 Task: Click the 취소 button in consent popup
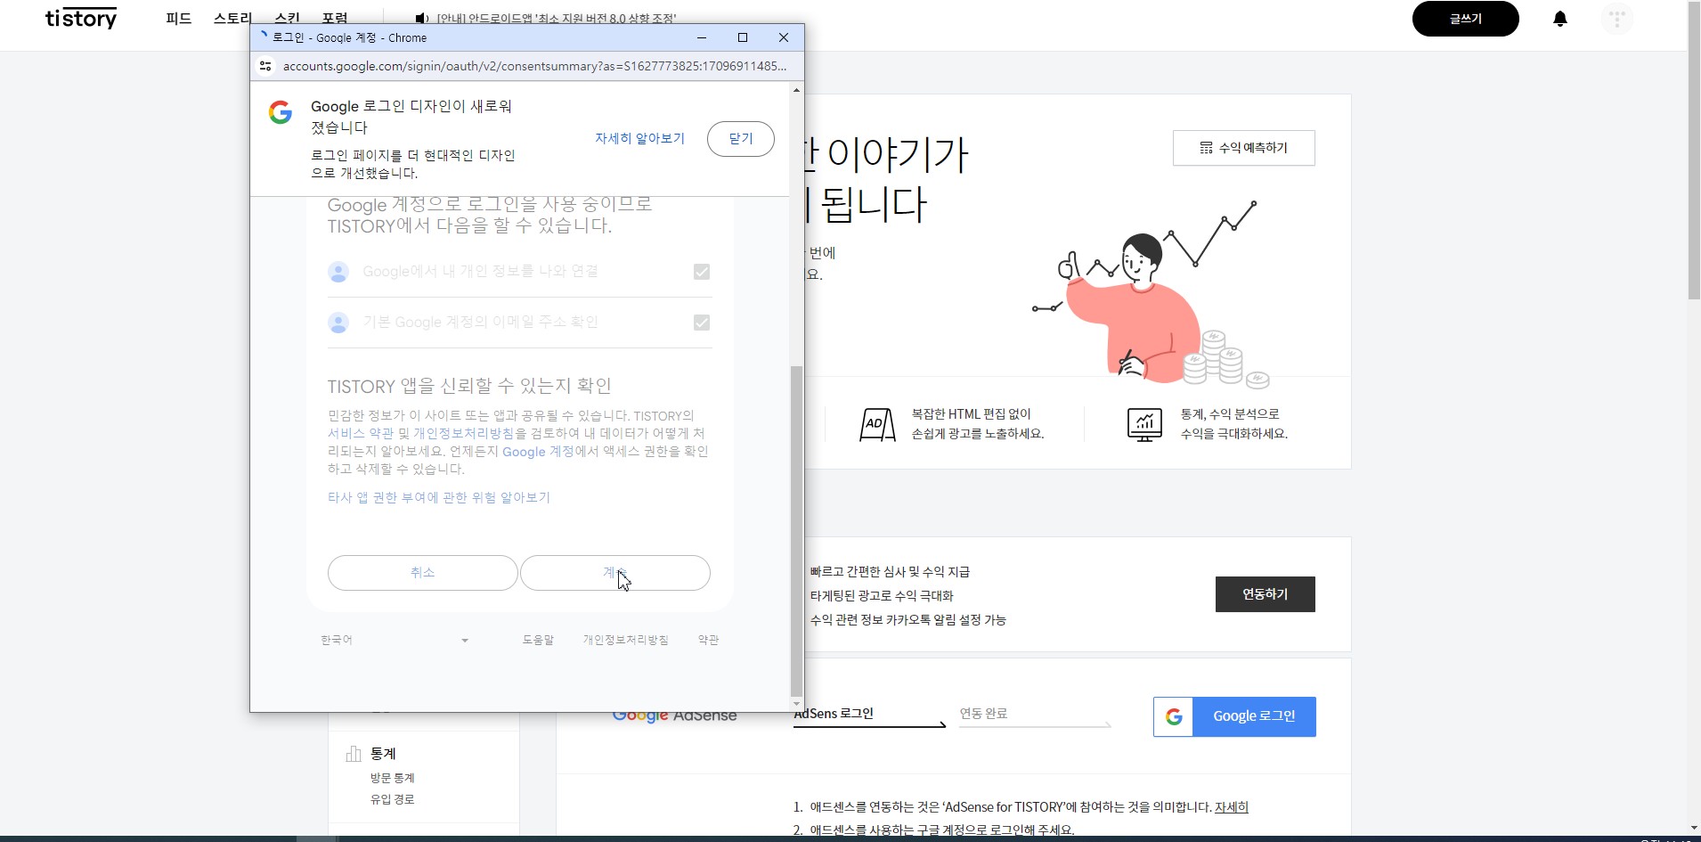click(423, 573)
